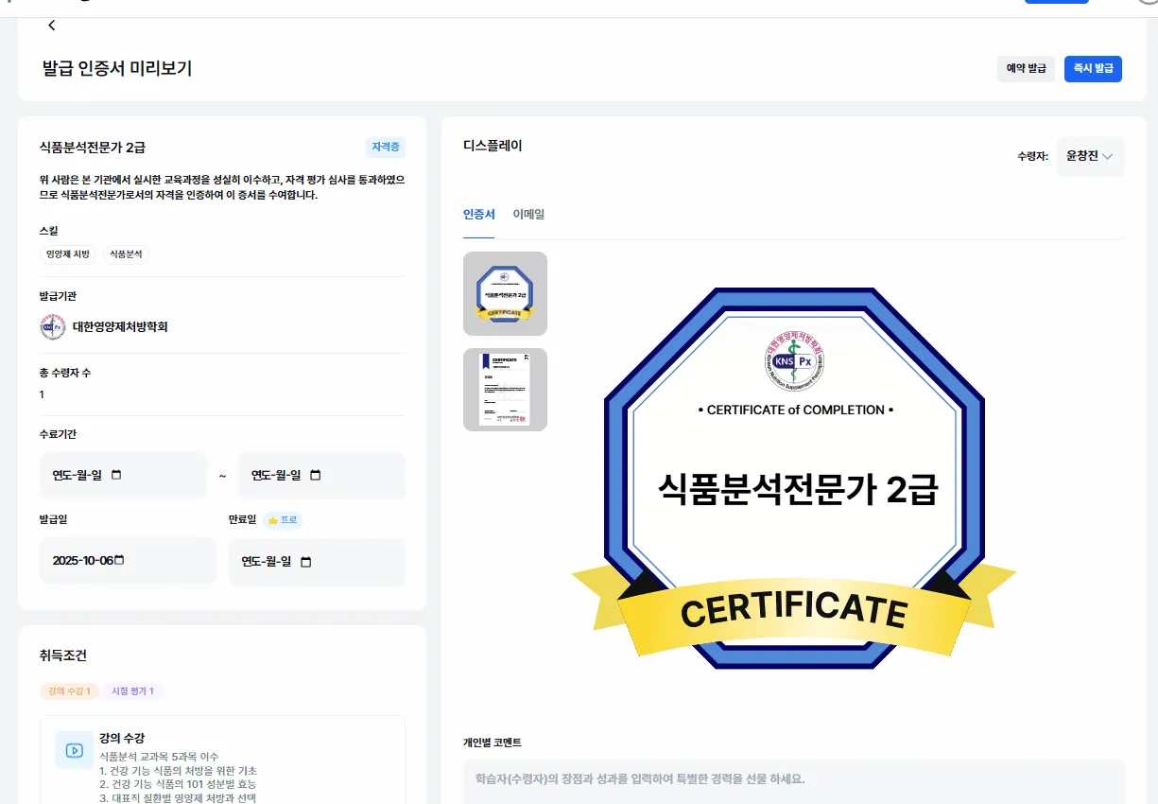Click the 강의 수강 video play icon
The height and width of the screenshot is (804, 1158).
[x=75, y=750]
